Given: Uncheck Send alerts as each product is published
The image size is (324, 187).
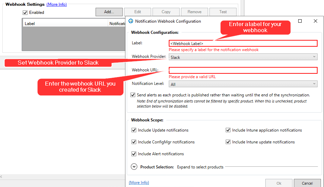Looking at the screenshot, I should (x=133, y=95).
